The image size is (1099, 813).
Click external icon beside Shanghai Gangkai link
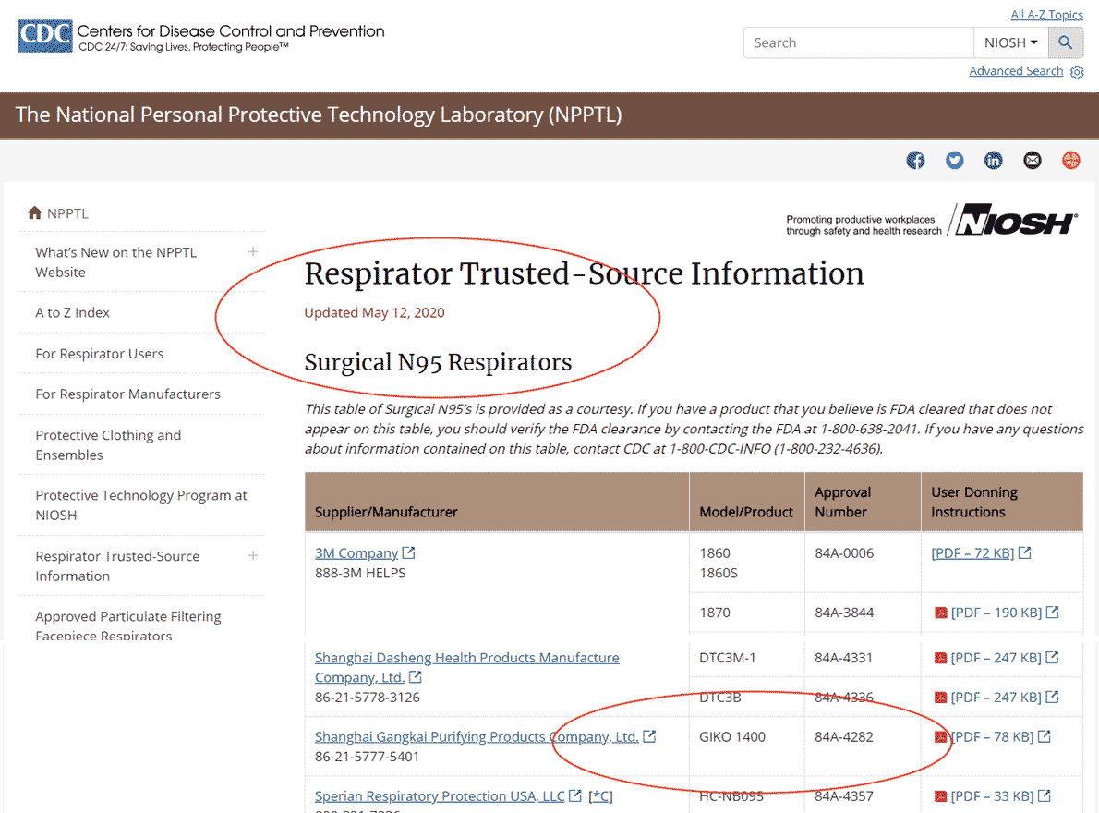coord(649,736)
